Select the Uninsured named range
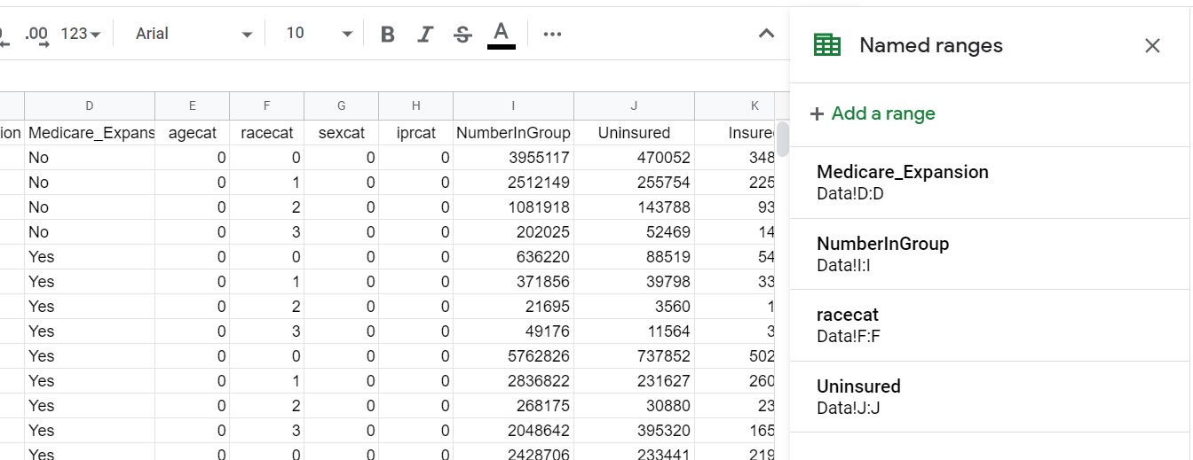The image size is (1193, 460). click(990, 397)
